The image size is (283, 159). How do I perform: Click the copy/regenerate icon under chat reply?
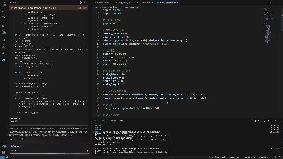(x=11, y=140)
